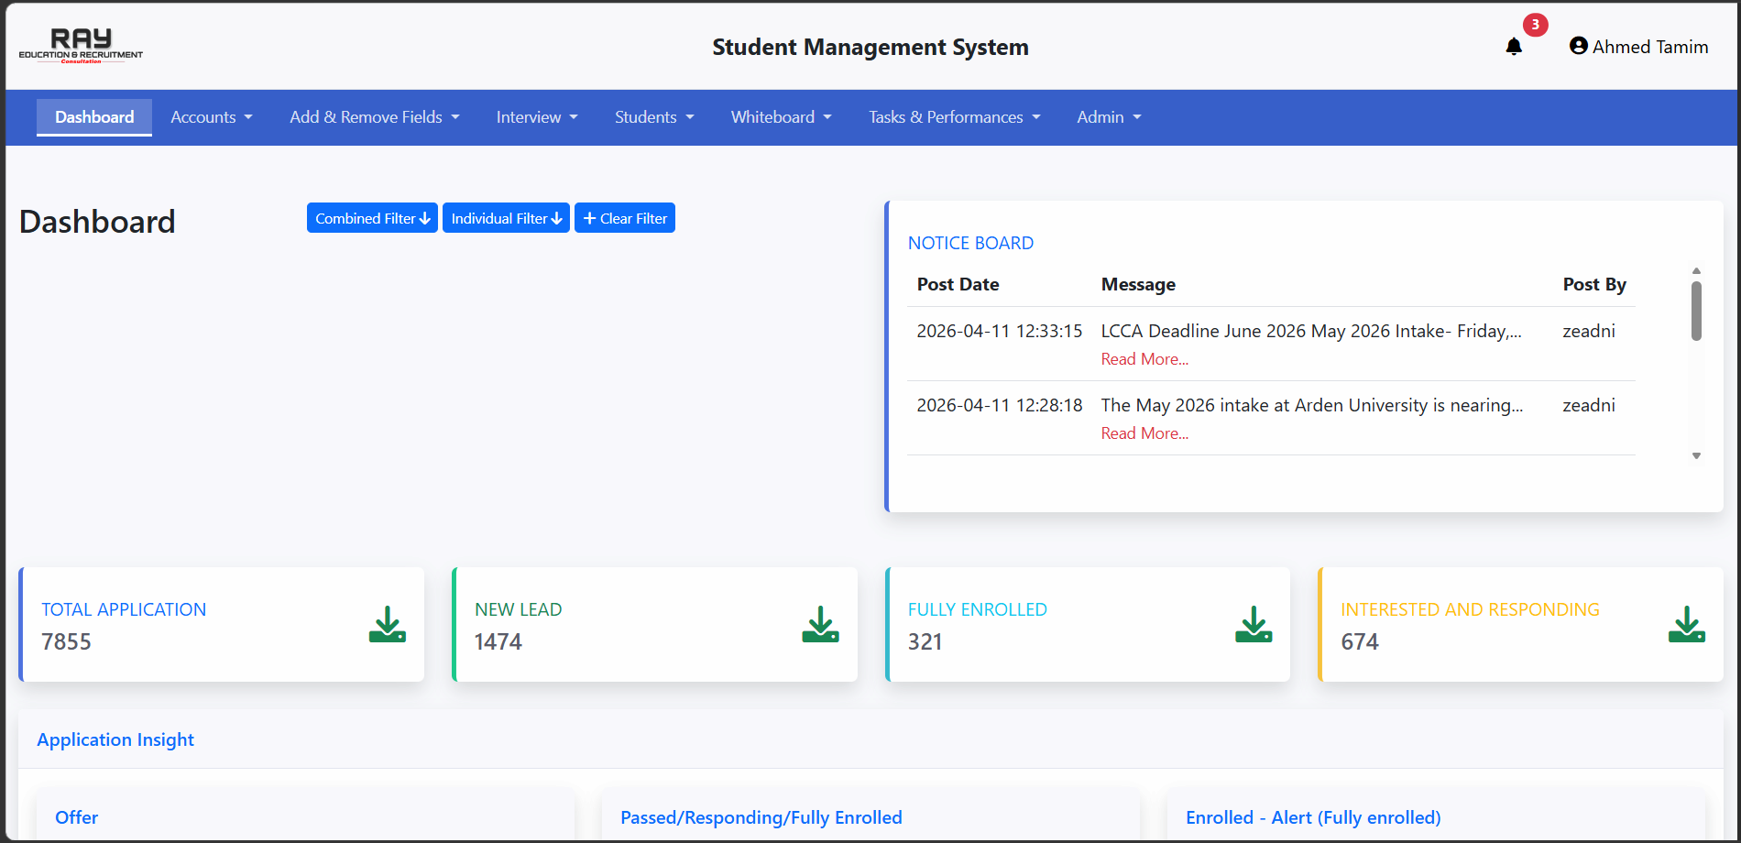Read more of the Arden University notice
The image size is (1741, 843).
(1144, 433)
